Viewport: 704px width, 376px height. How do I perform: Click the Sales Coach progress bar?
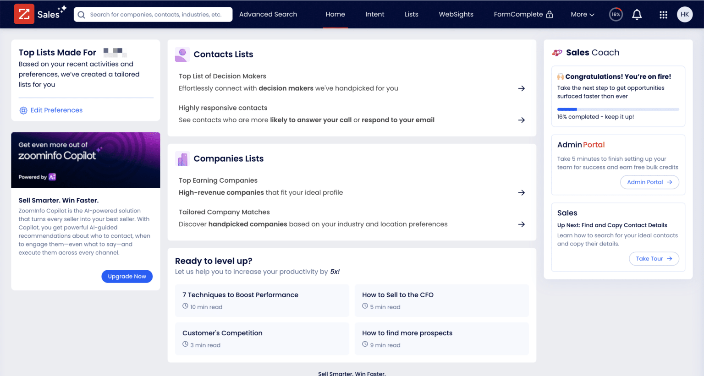(618, 109)
